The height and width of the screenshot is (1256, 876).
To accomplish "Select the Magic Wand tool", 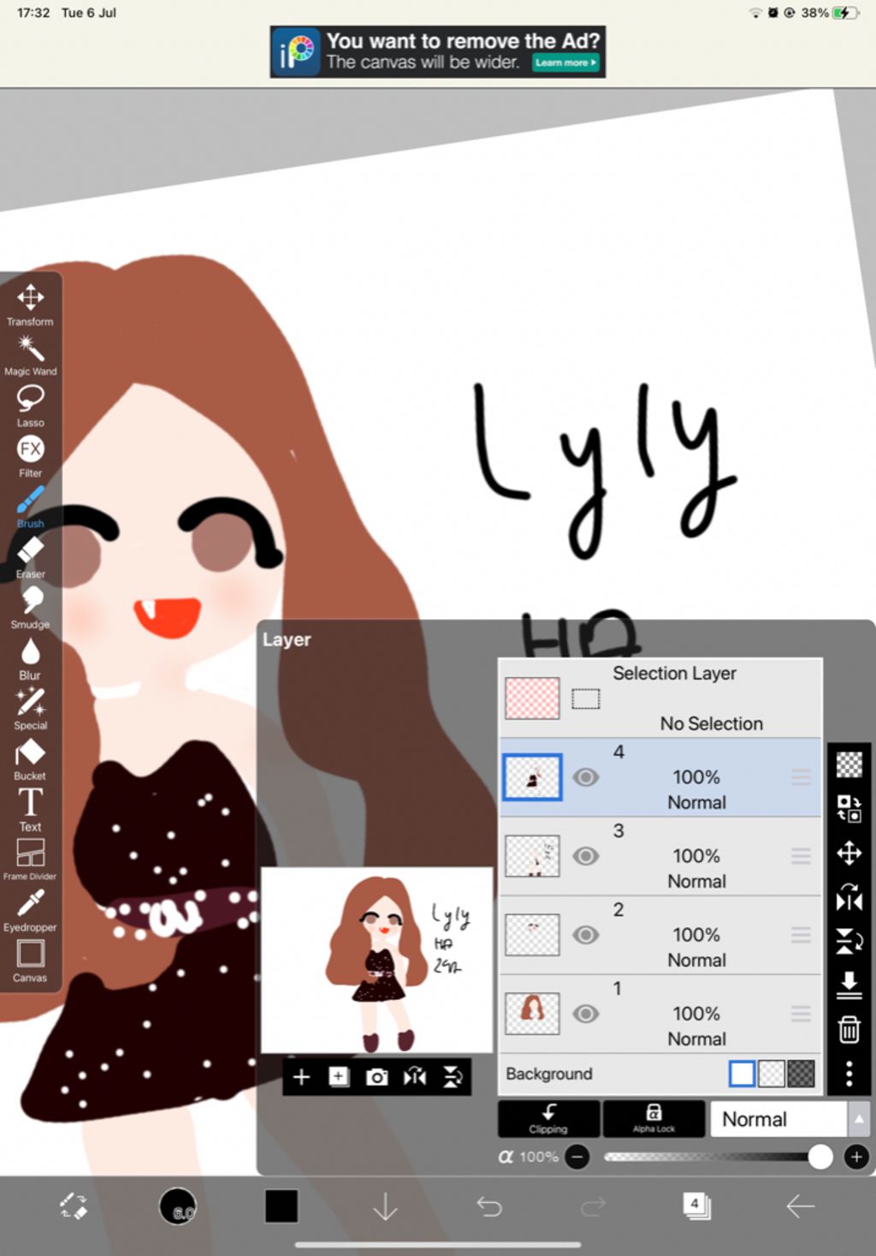I will click(x=30, y=355).
